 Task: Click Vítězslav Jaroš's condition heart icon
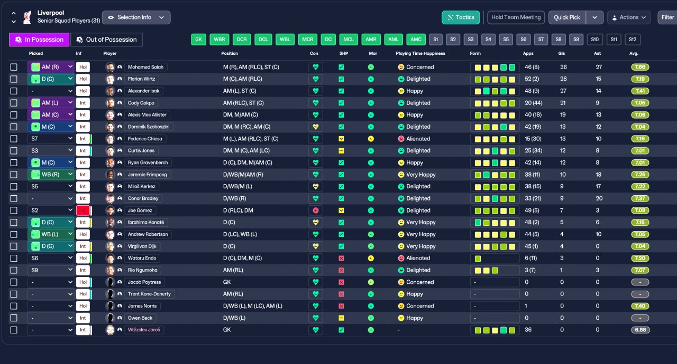pyautogui.click(x=316, y=330)
